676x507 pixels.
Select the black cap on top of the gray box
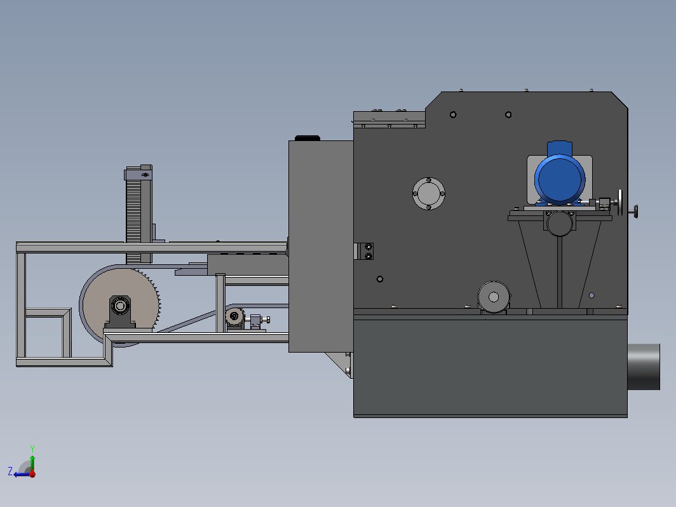coord(308,138)
